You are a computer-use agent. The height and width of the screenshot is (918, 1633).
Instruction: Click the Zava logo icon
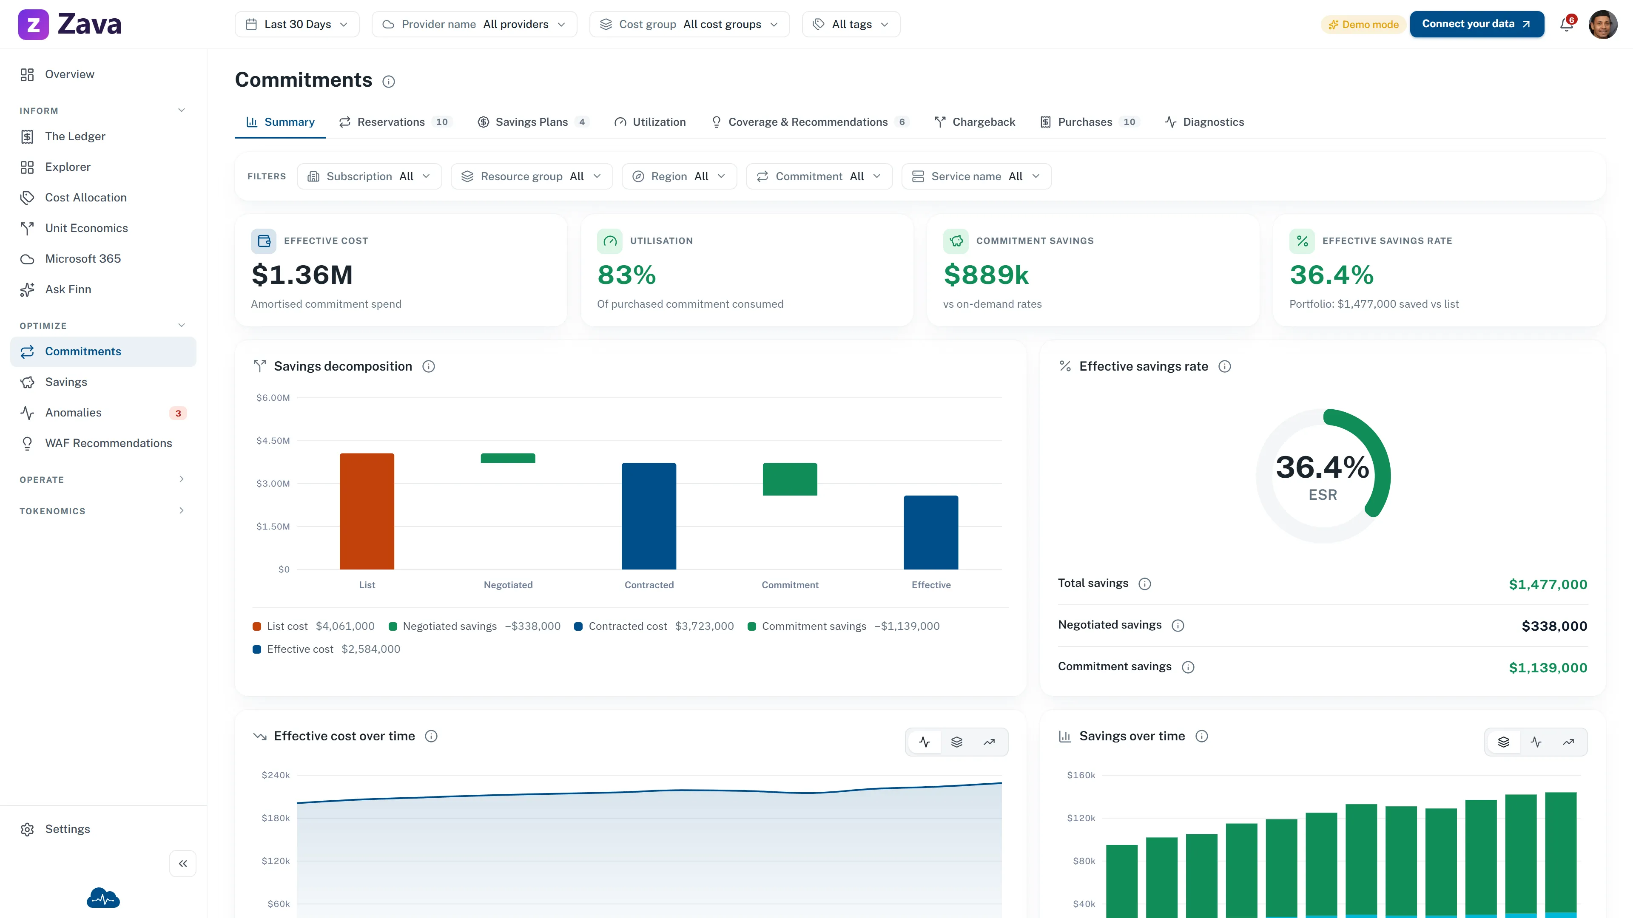click(34, 25)
